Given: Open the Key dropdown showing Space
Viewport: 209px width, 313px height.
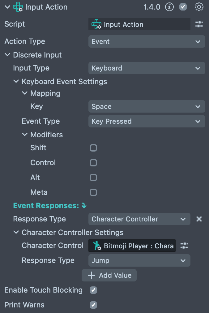Looking at the screenshot, I should click(147, 106).
